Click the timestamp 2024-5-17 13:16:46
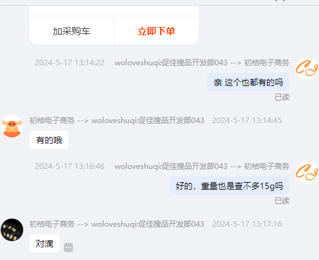The image size is (319, 260). 70,166
